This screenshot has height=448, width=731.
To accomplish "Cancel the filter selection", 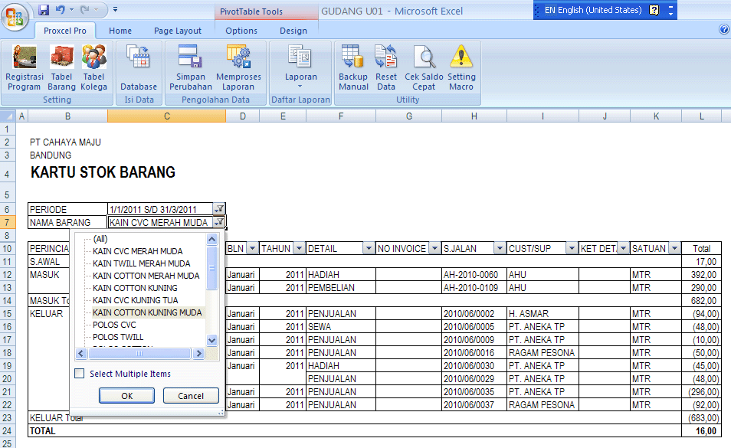I will click(190, 395).
